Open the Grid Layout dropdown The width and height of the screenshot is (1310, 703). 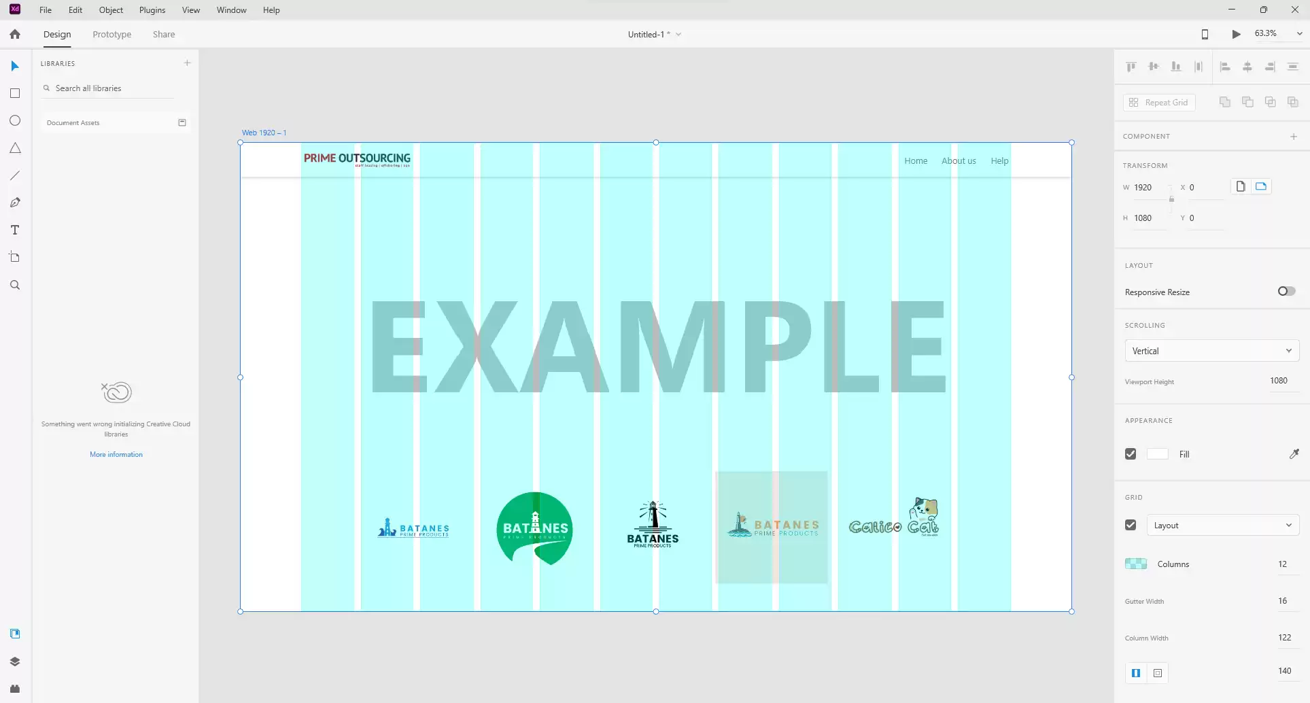pos(1222,525)
